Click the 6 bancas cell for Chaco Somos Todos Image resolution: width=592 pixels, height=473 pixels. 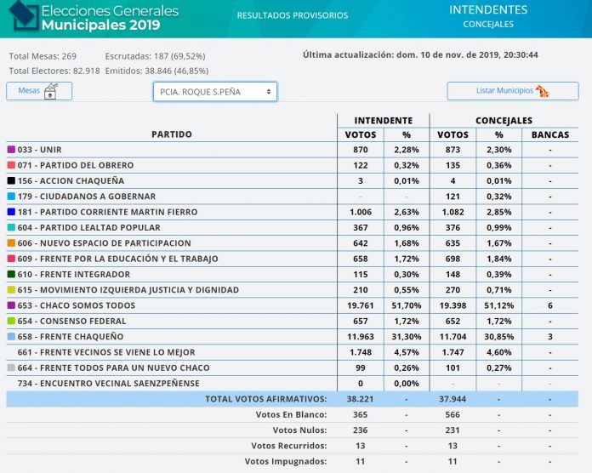550,305
